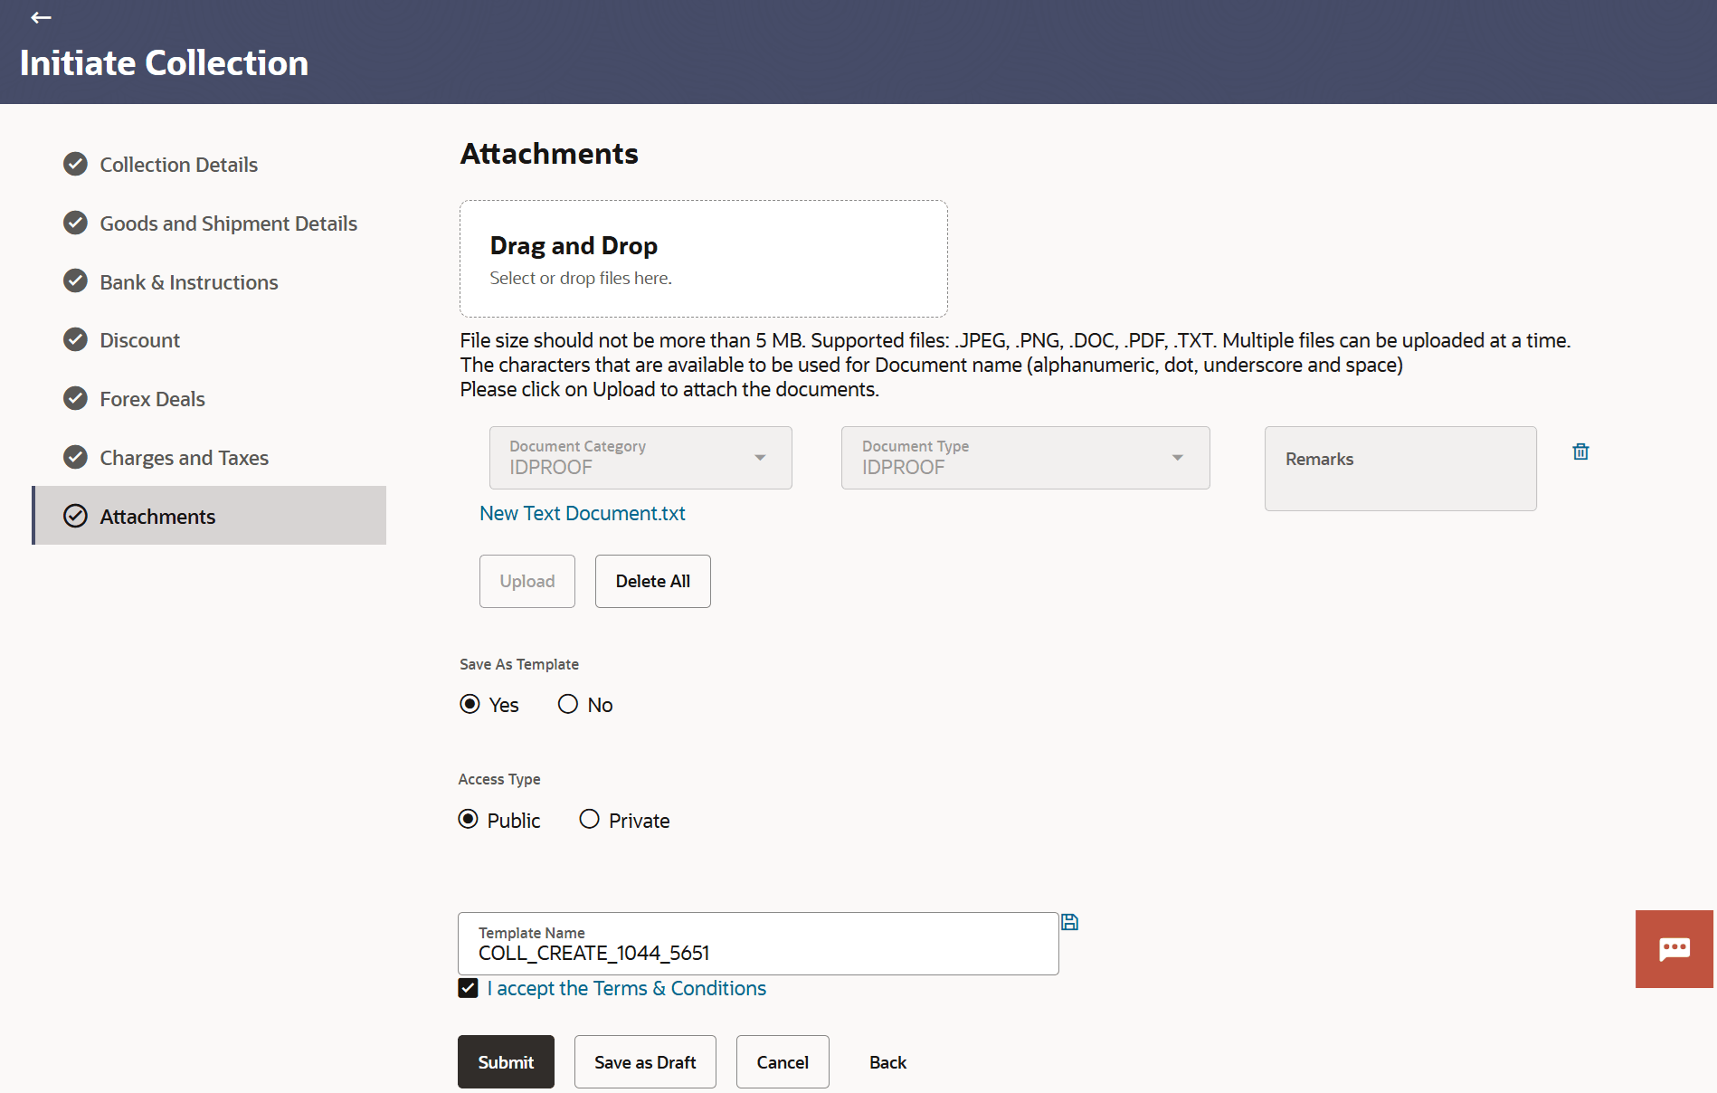Click the Discount step checkmark icon
This screenshot has height=1093, width=1717.
76,339
